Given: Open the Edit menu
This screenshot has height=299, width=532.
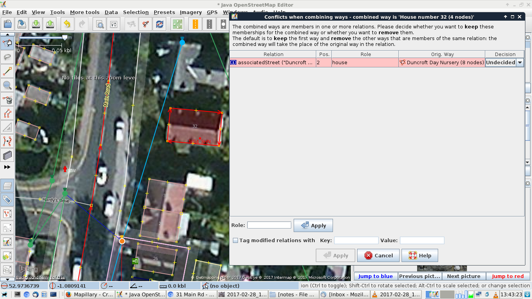Looking at the screenshot, I should pyautogui.click(x=22, y=12).
